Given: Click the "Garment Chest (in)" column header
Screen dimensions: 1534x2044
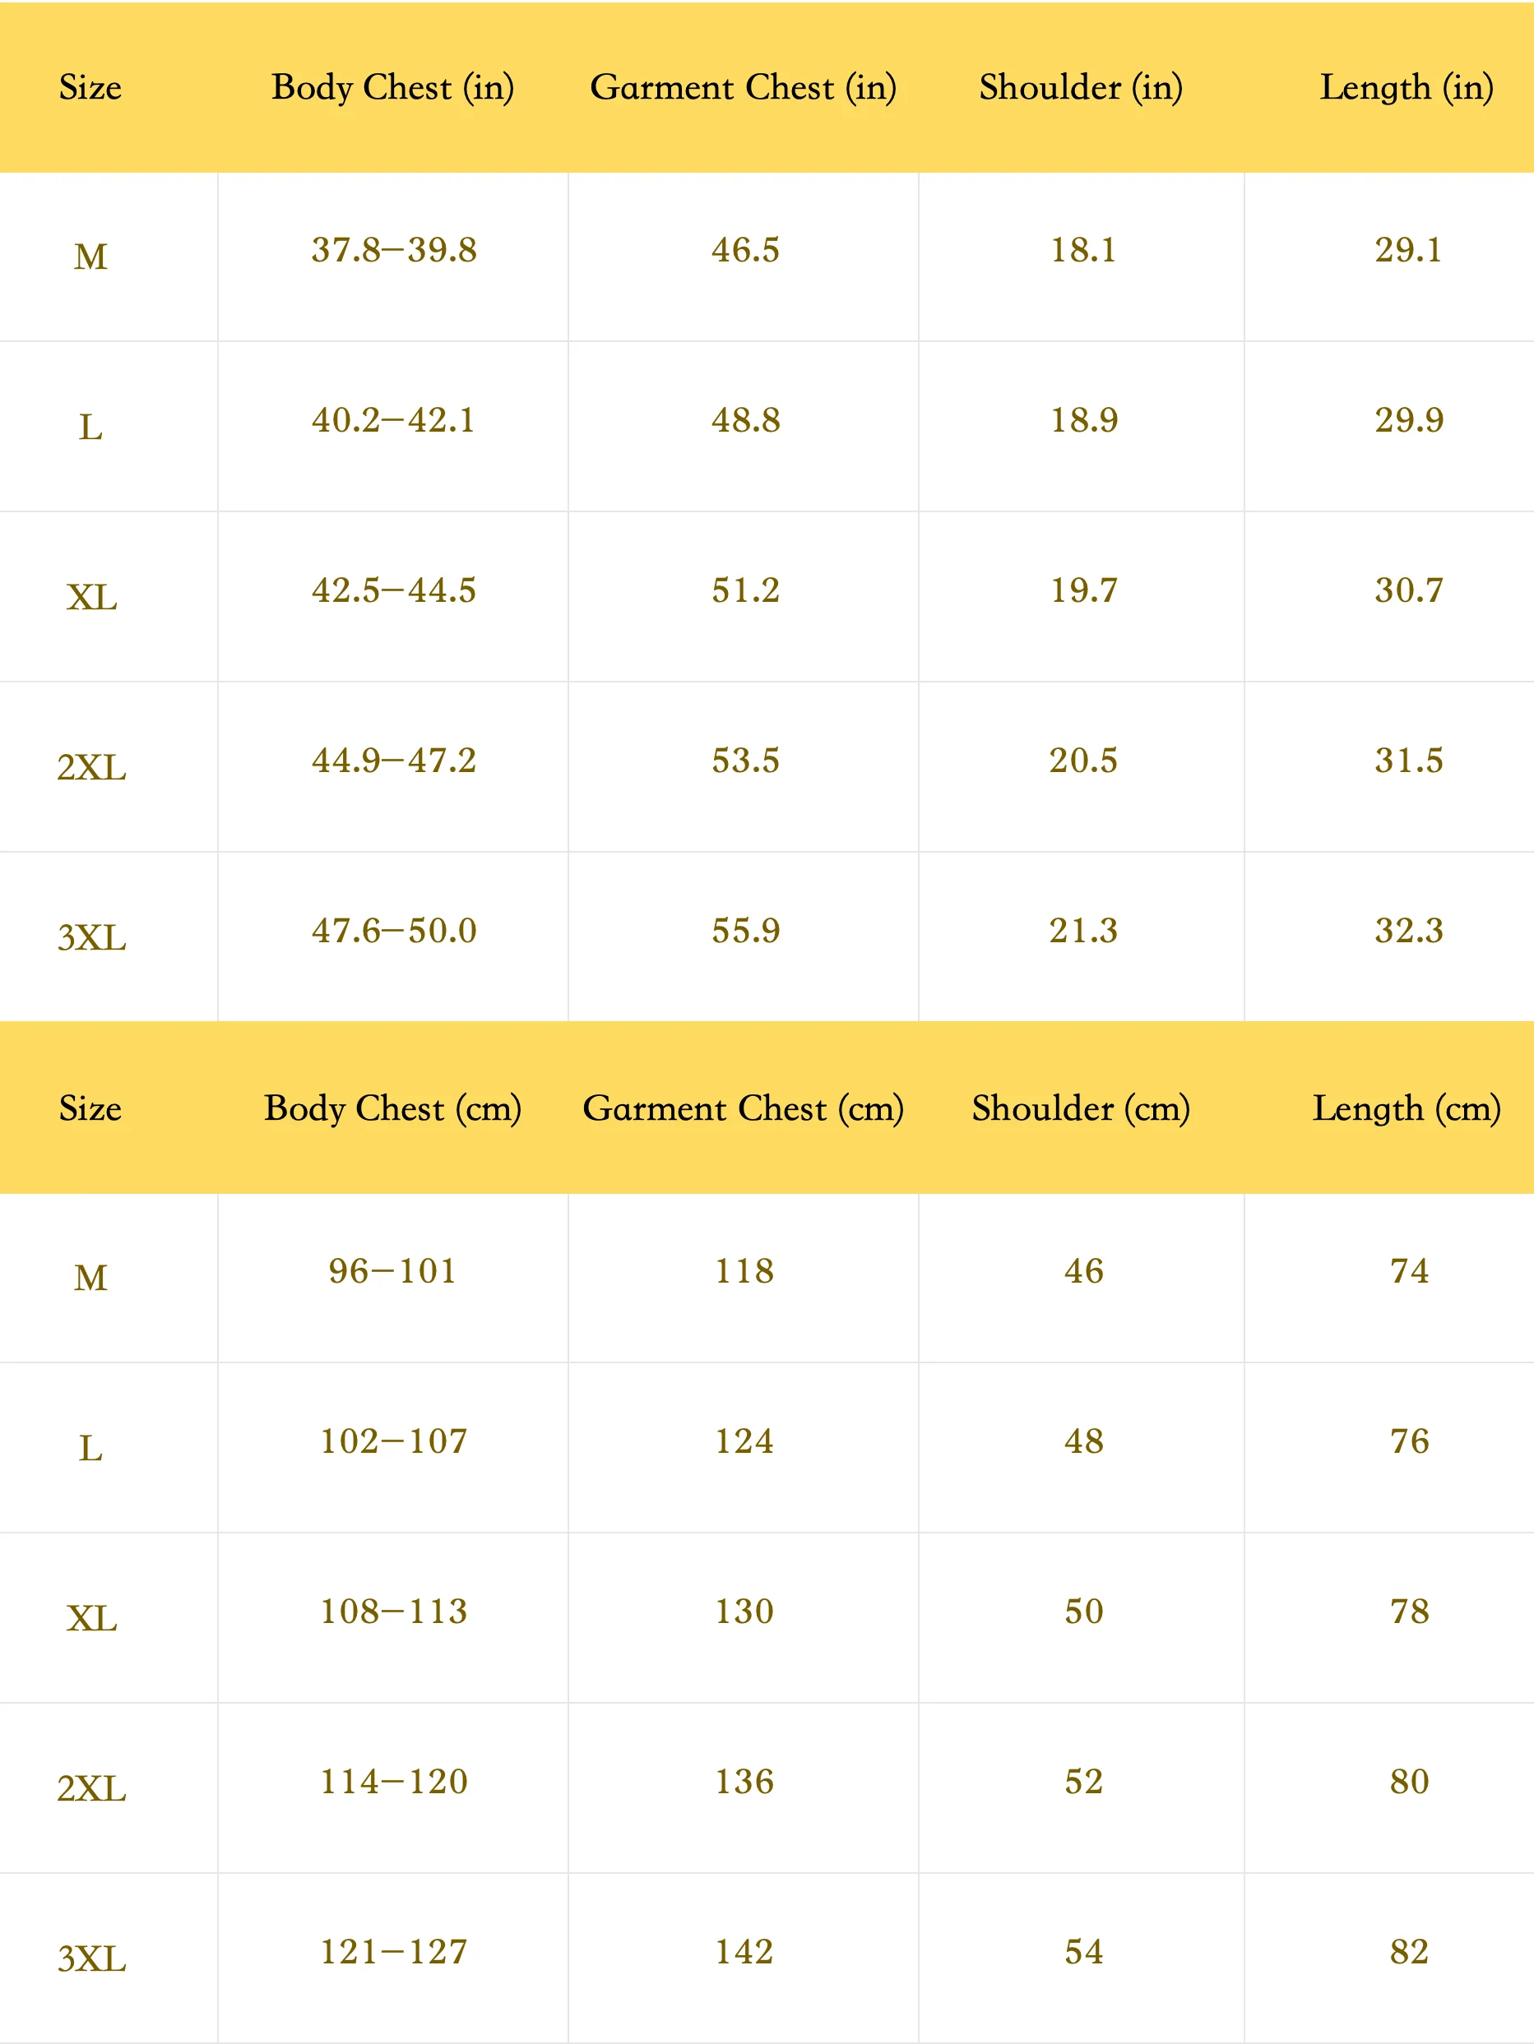Looking at the screenshot, I should pos(744,88).
